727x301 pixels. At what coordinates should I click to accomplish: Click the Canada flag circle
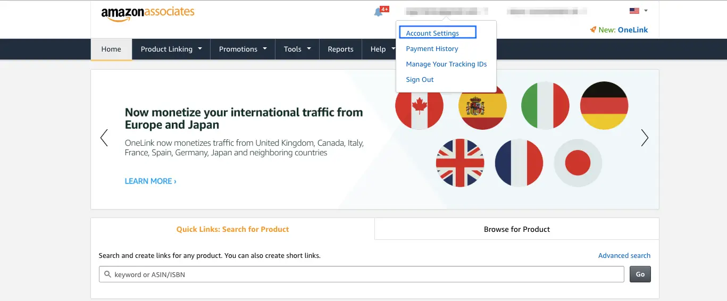coord(419,106)
